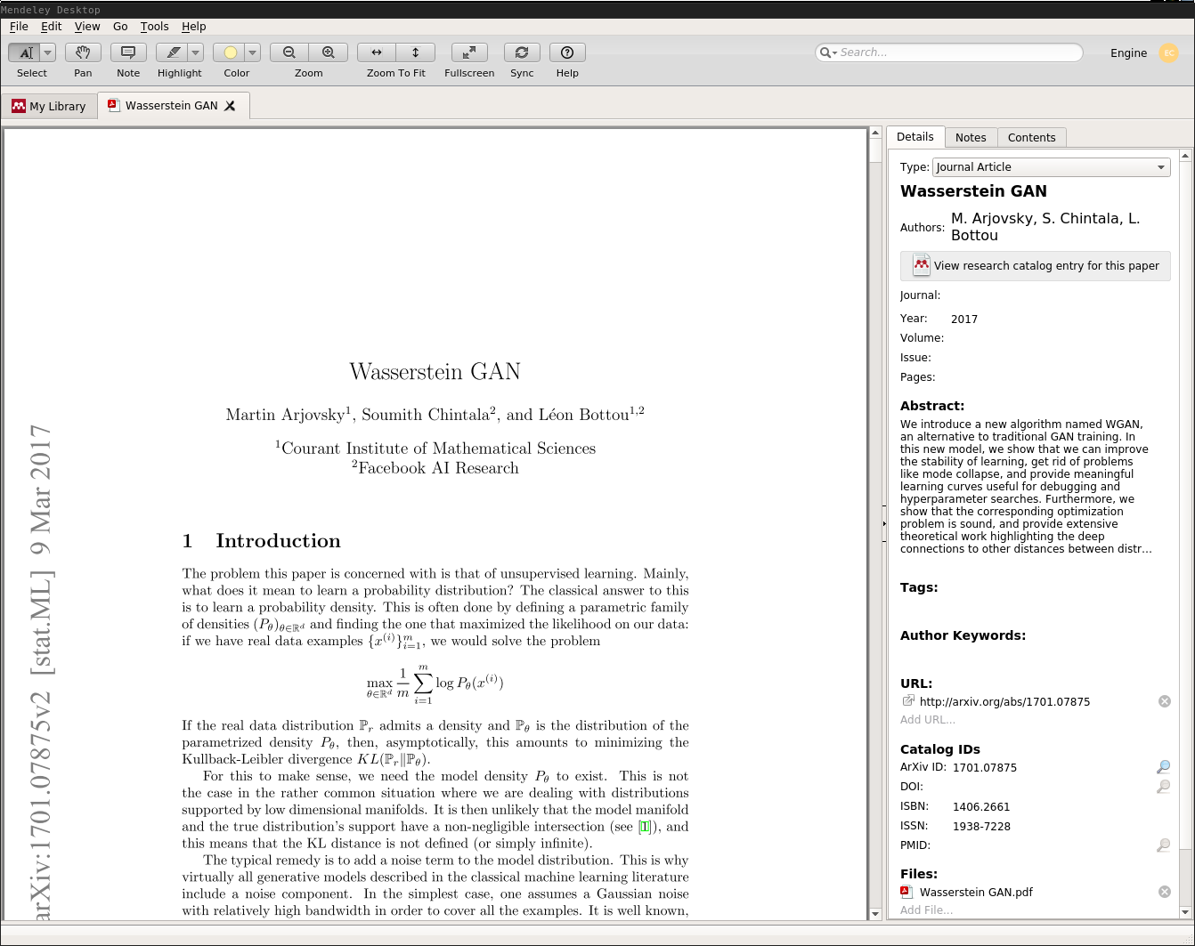Open the View menu
Image resolution: width=1195 pixels, height=946 pixels.
tap(87, 27)
